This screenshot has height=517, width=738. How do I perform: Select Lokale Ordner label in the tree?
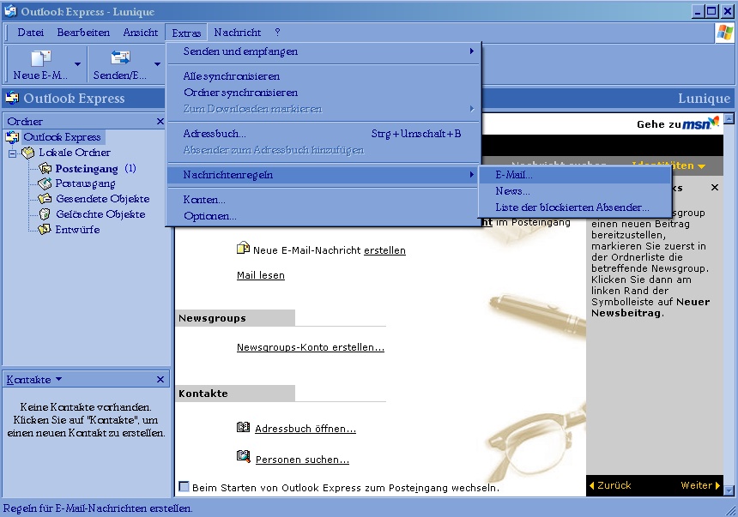coord(75,153)
